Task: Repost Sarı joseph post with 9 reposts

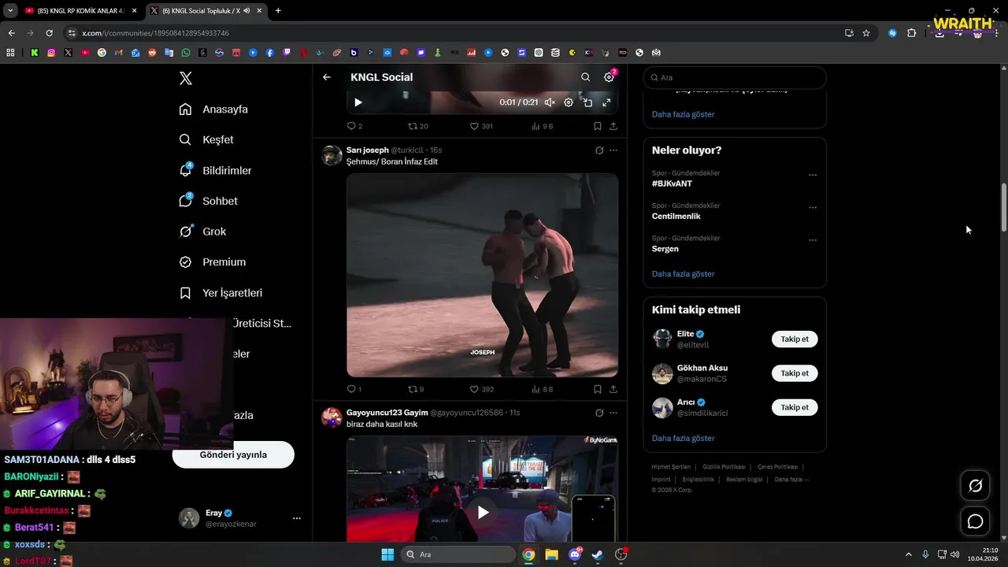Action: click(x=416, y=389)
